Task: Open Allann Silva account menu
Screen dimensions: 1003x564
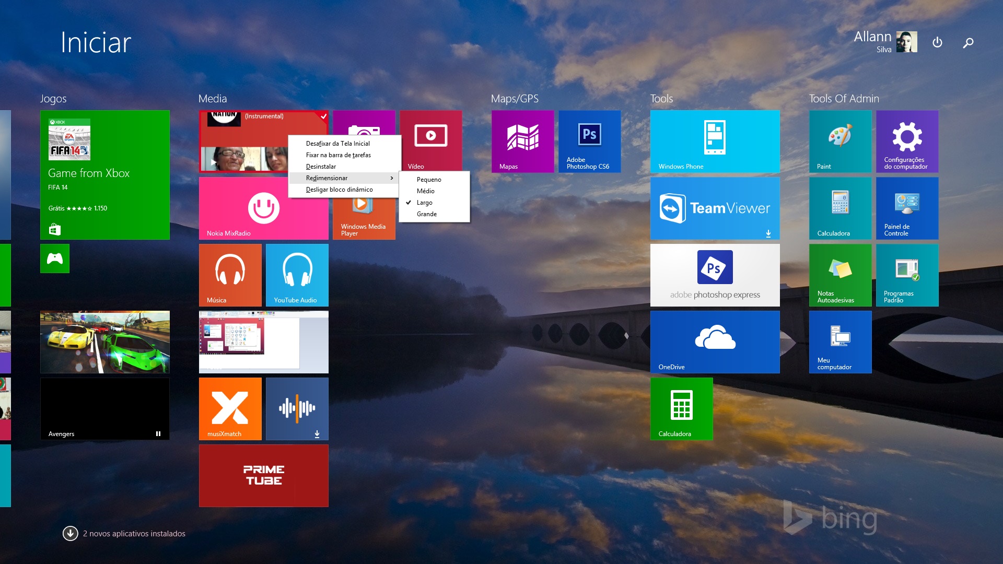Action: coord(885,42)
